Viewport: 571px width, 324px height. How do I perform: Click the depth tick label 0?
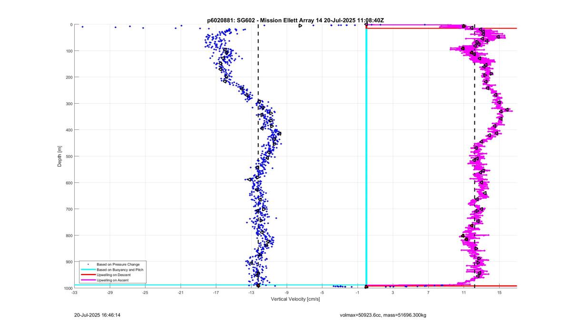(71, 25)
